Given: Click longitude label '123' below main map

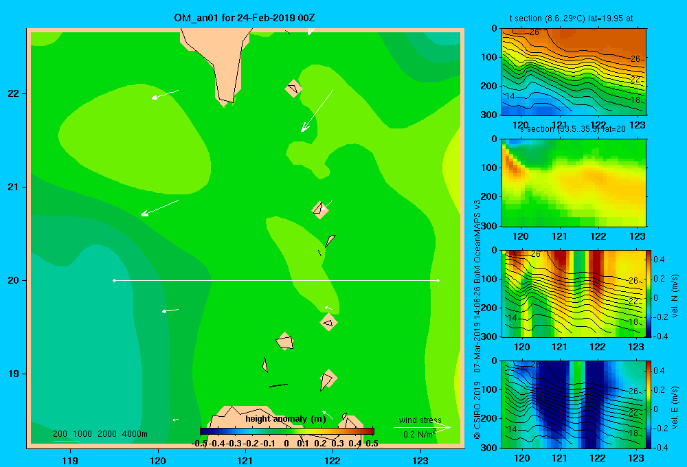Looking at the screenshot, I should coord(420,460).
